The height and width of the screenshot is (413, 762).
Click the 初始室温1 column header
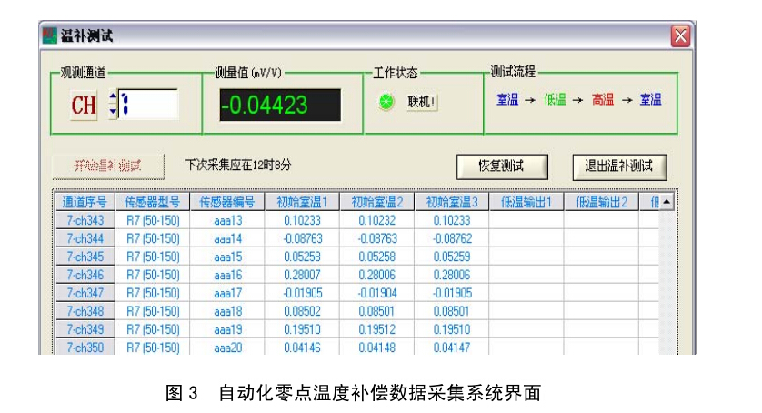coord(301,202)
